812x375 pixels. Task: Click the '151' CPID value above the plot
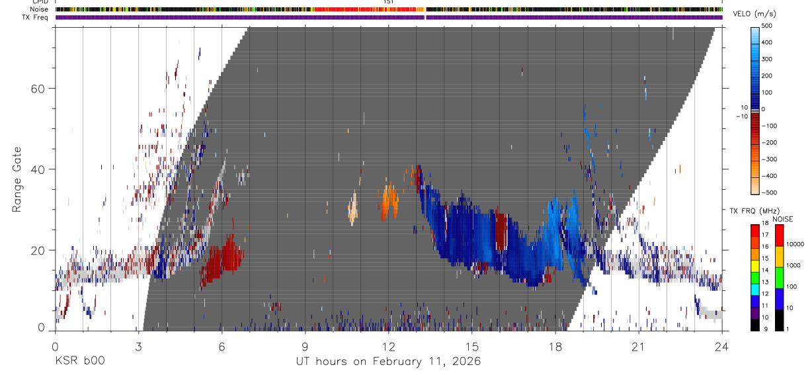[389, 2]
